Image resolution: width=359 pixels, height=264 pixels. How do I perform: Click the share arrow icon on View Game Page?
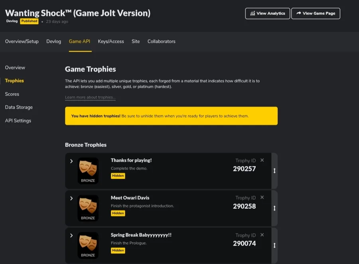(298, 13)
